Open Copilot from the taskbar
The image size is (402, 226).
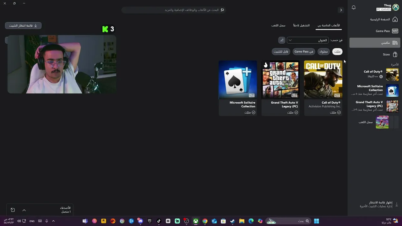[x=260, y=221]
